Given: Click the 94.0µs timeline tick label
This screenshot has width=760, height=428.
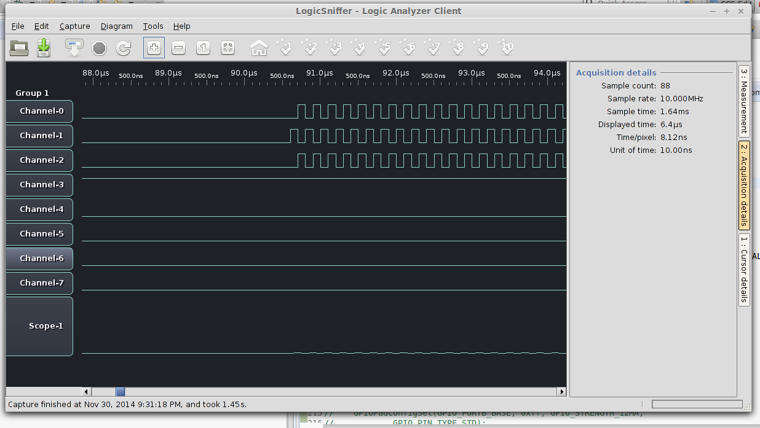Looking at the screenshot, I should click(547, 73).
